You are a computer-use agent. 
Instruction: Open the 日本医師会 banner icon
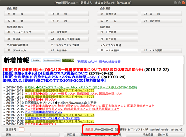tap(36, 60)
